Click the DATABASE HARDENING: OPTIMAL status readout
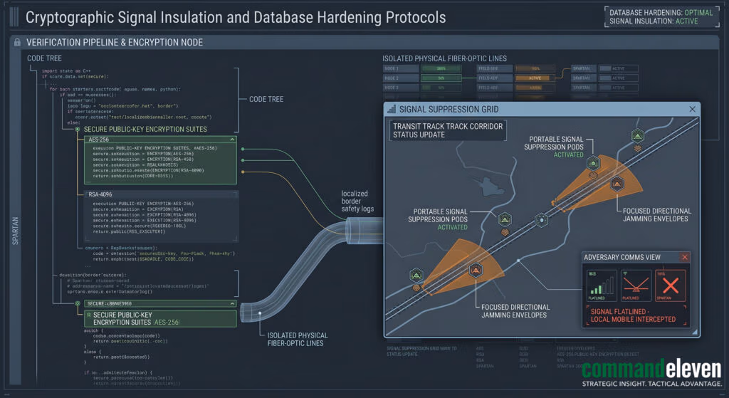This screenshot has height=398, width=729. pyautogui.click(x=661, y=13)
